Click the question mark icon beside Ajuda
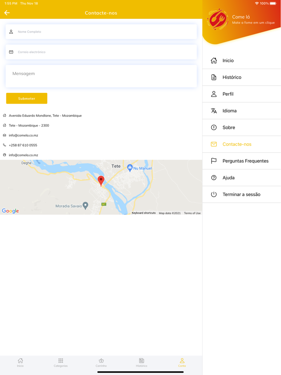 click(x=214, y=178)
